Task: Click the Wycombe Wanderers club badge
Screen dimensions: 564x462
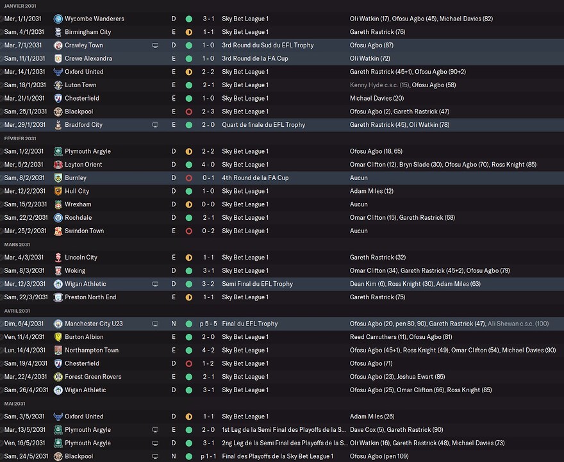Action: [x=58, y=19]
